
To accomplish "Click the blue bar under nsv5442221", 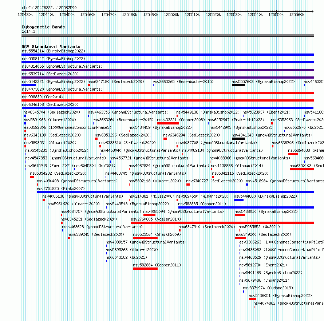I will pos(28,85).
